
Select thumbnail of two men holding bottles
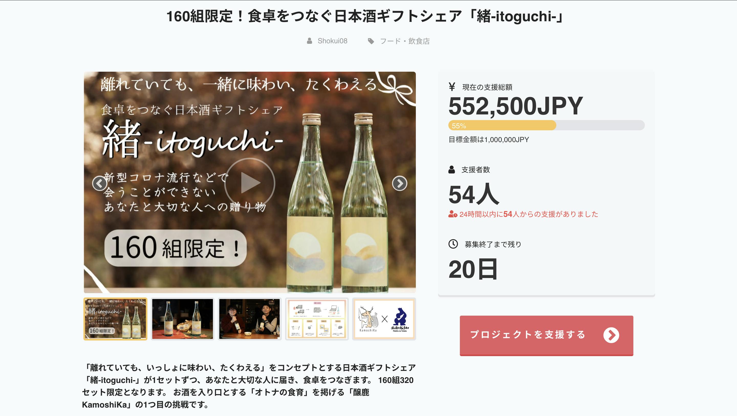(x=250, y=319)
